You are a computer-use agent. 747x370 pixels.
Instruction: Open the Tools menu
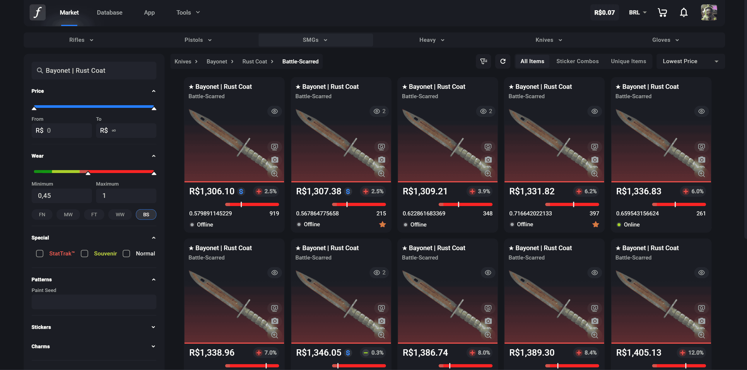click(x=188, y=12)
